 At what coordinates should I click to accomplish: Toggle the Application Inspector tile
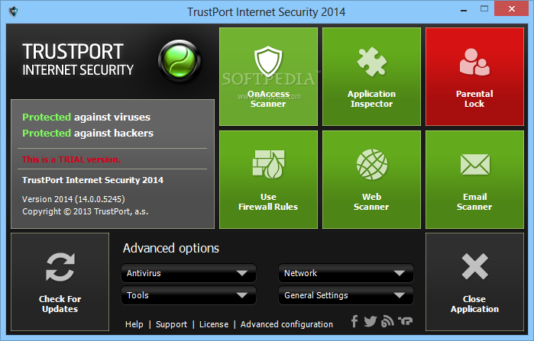click(371, 76)
